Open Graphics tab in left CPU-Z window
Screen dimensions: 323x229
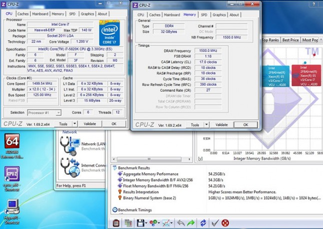(x=87, y=14)
